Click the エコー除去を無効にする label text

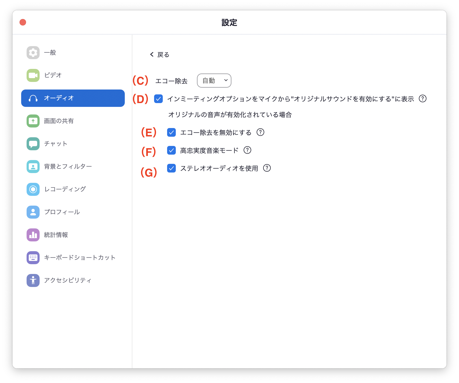click(x=216, y=133)
